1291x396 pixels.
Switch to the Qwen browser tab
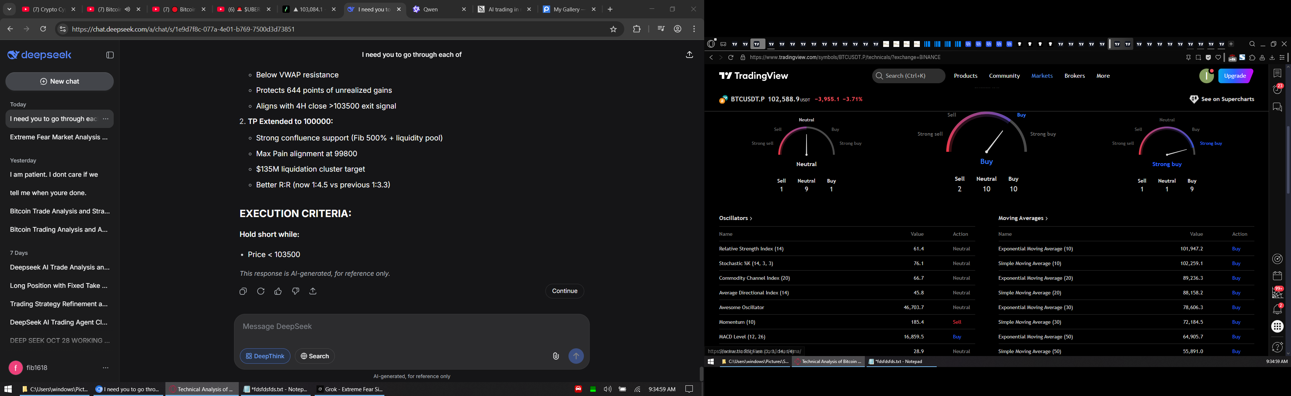[x=431, y=10]
